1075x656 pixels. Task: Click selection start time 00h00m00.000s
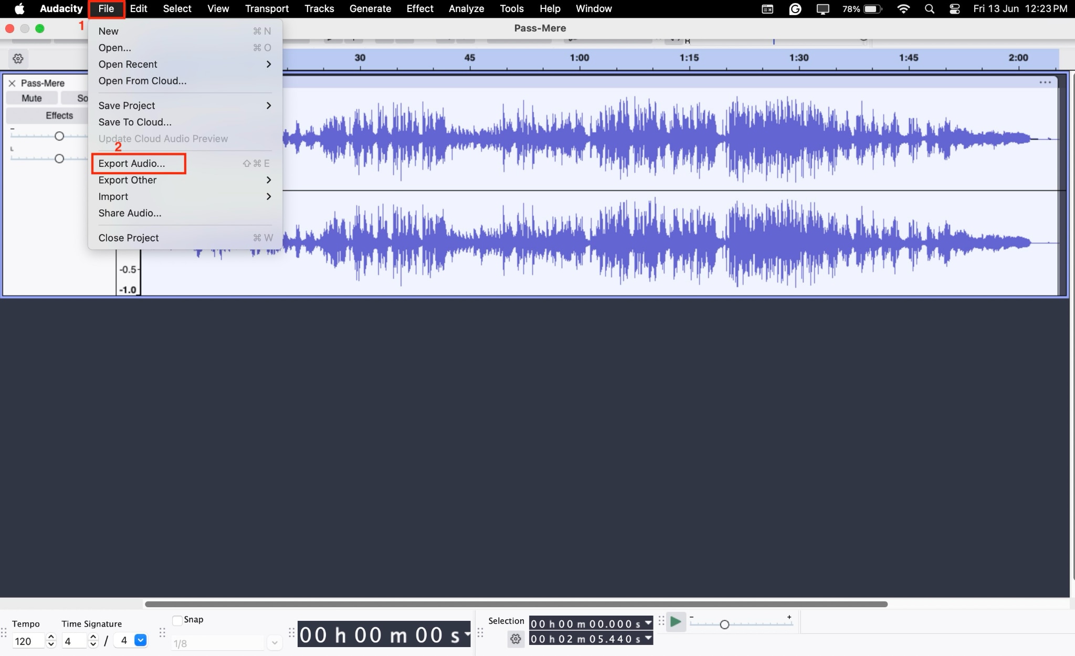tap(586, 623)
